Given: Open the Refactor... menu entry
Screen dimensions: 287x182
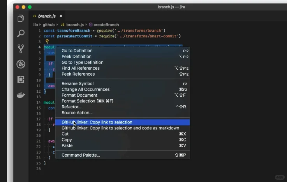Looking at the screenshot, I should pyautogui.click(x=122, y=107).
